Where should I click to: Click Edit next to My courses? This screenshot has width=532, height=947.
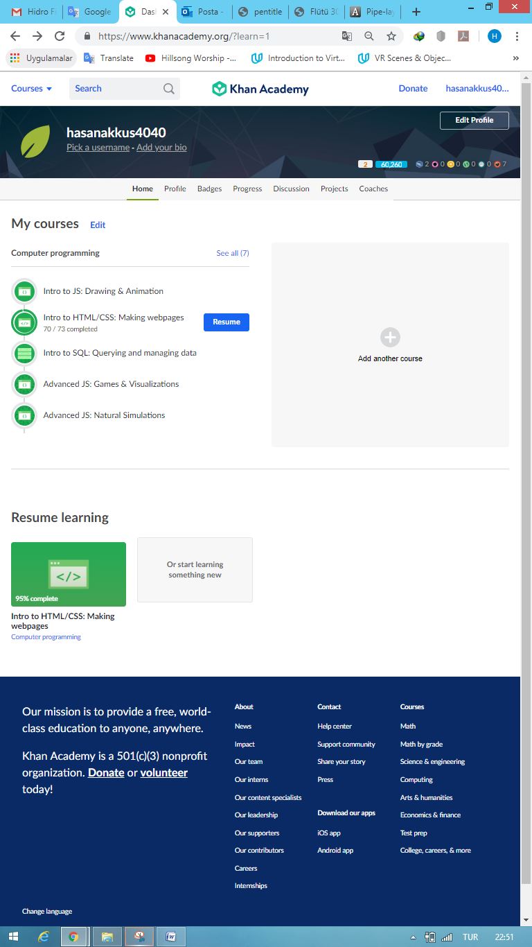click(98, 225)
